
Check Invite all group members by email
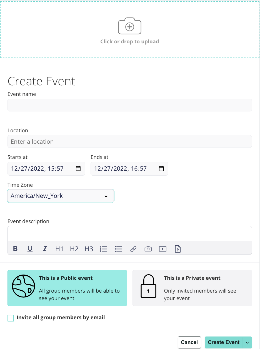(x=11, y=318)
